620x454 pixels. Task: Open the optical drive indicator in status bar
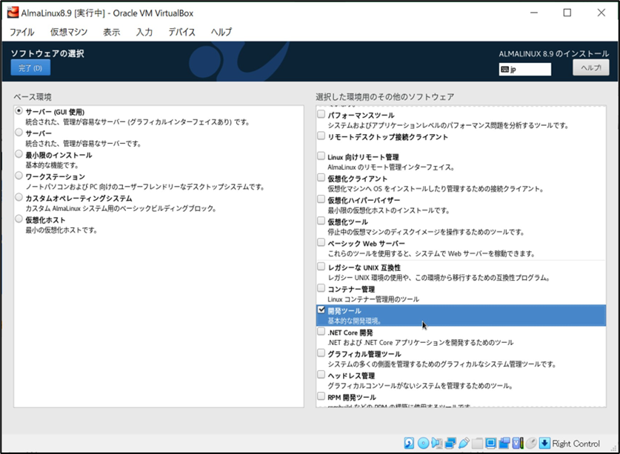423,443
